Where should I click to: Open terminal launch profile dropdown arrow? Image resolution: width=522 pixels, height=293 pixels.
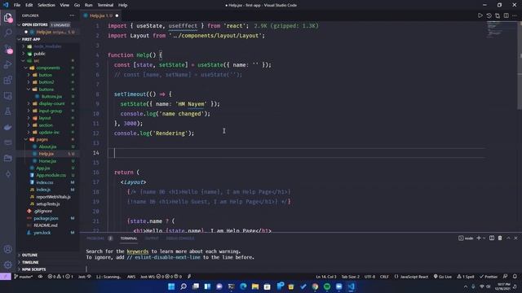coord(484,238)
